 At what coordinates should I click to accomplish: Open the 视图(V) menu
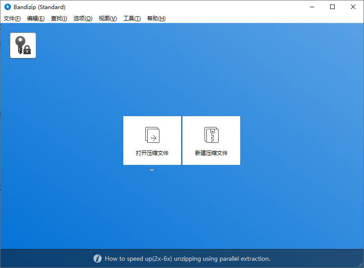pyautogui.click(x=107, y=19)
